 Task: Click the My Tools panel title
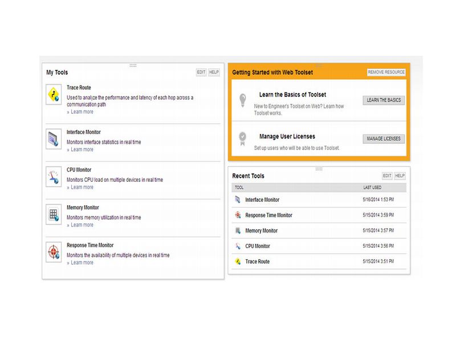tap(57, 72)
